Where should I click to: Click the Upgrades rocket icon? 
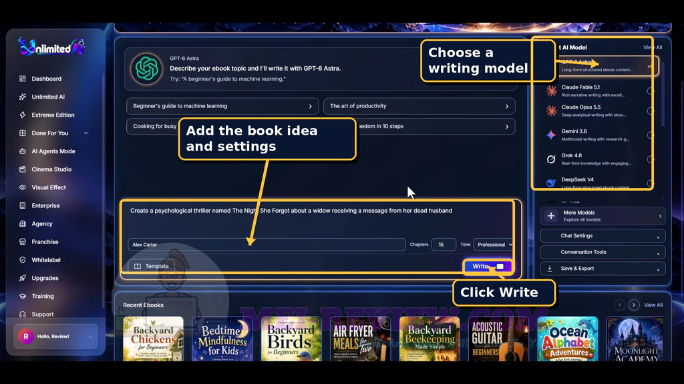23,278
